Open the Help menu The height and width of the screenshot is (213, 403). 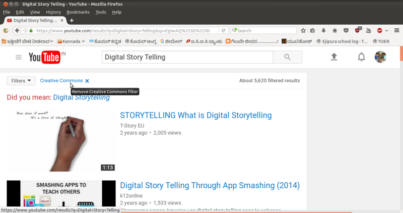pyautogui.click(x=117, y=12)
